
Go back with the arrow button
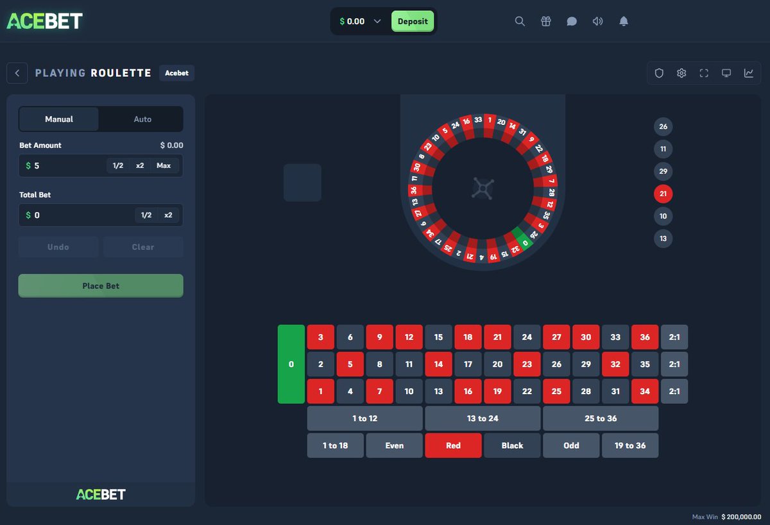(x=17, y=73)
